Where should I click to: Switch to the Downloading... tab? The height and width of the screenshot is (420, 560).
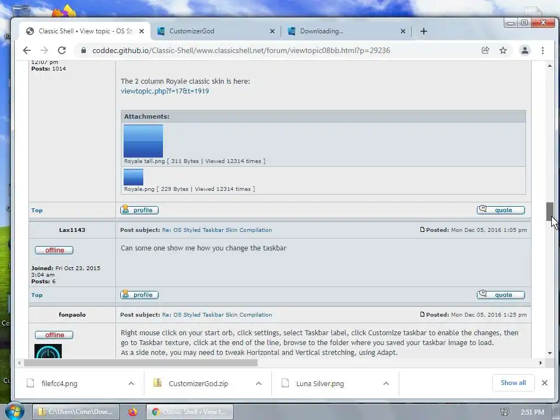pyautogui.click(x=346, y=31)
